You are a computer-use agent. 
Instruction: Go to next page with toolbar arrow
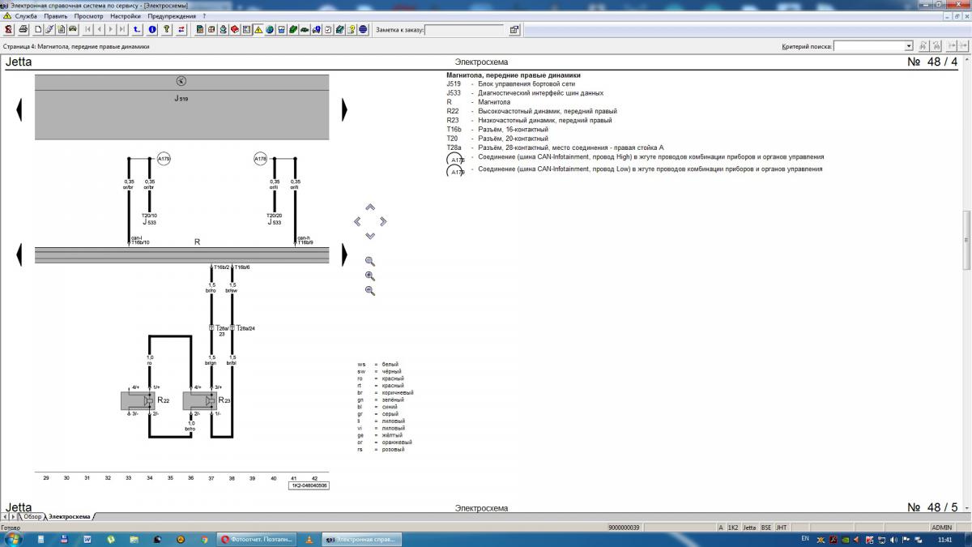[111, 30]
